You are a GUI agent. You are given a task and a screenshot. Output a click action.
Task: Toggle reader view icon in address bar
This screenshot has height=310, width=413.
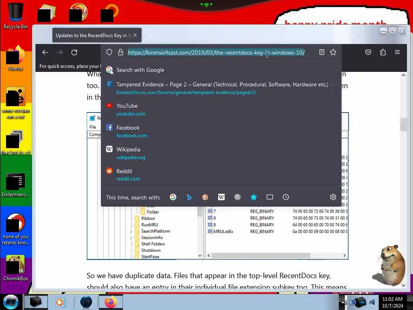pos(321,52)
